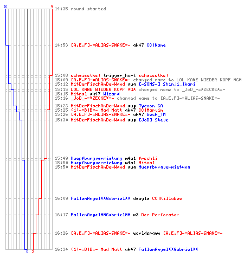Click the Wizard player name
The height and width of the screenshot is (271, 244).
(111, 94)
